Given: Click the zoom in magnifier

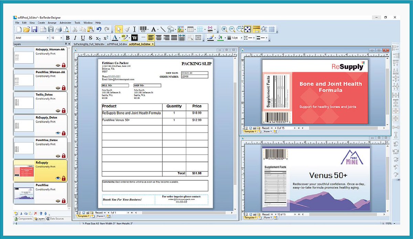Looking at the screenshot, I should 224,30.
